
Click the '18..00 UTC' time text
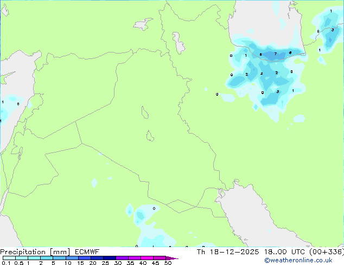click(284, 252)
